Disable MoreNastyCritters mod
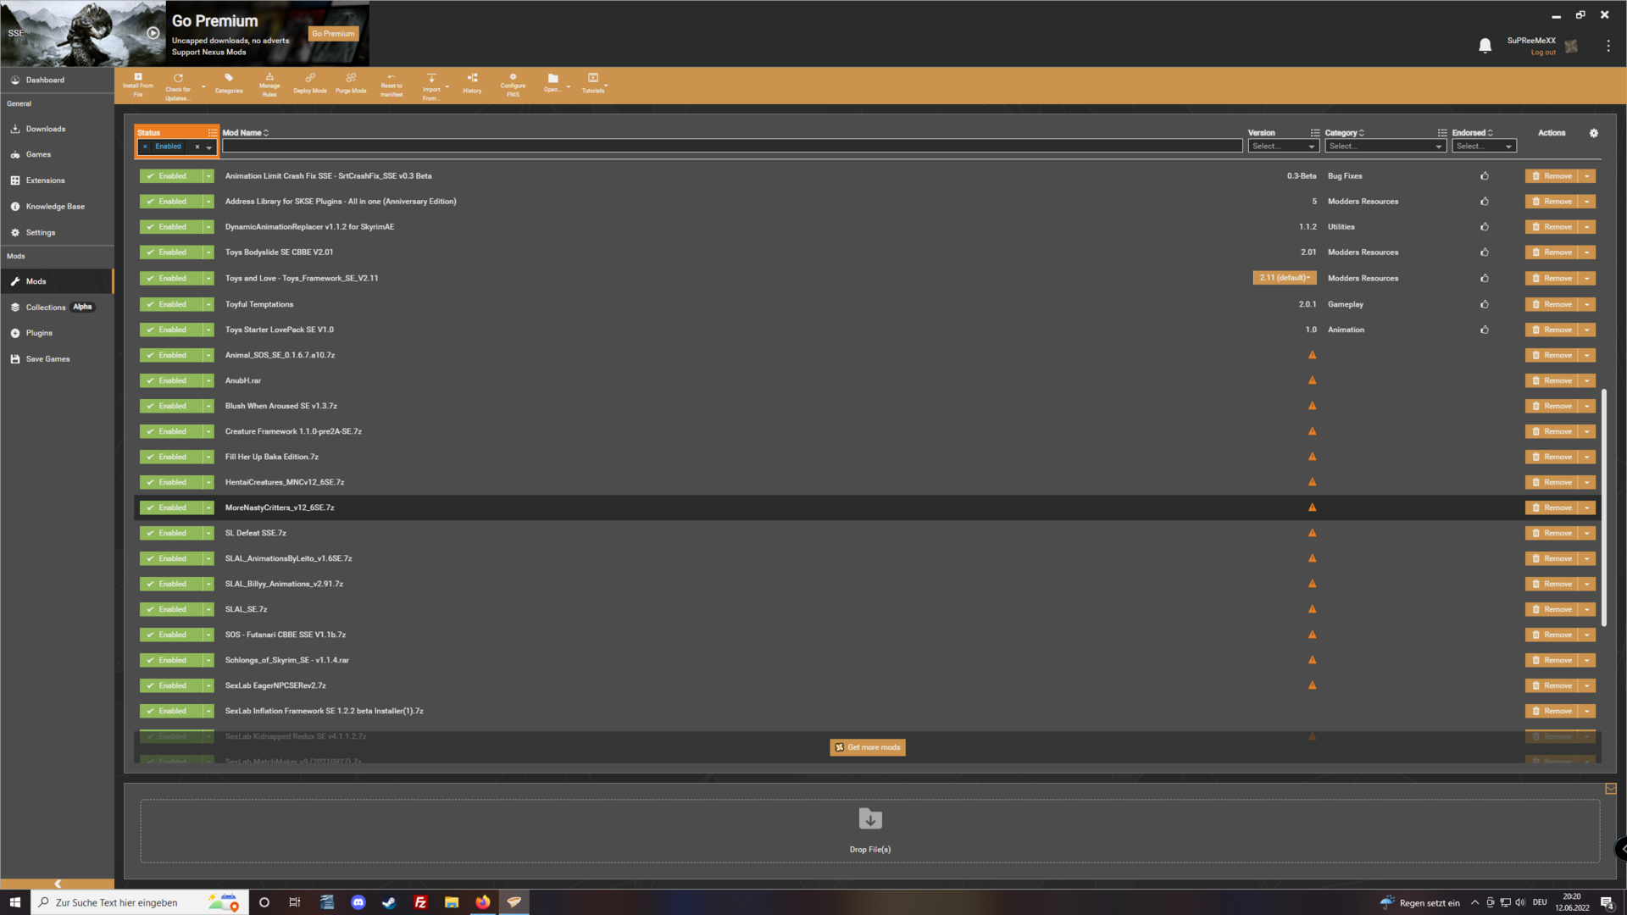 click(x=171, y=507)
